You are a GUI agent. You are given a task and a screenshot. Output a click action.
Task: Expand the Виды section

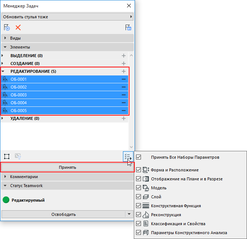pos(67,38)
